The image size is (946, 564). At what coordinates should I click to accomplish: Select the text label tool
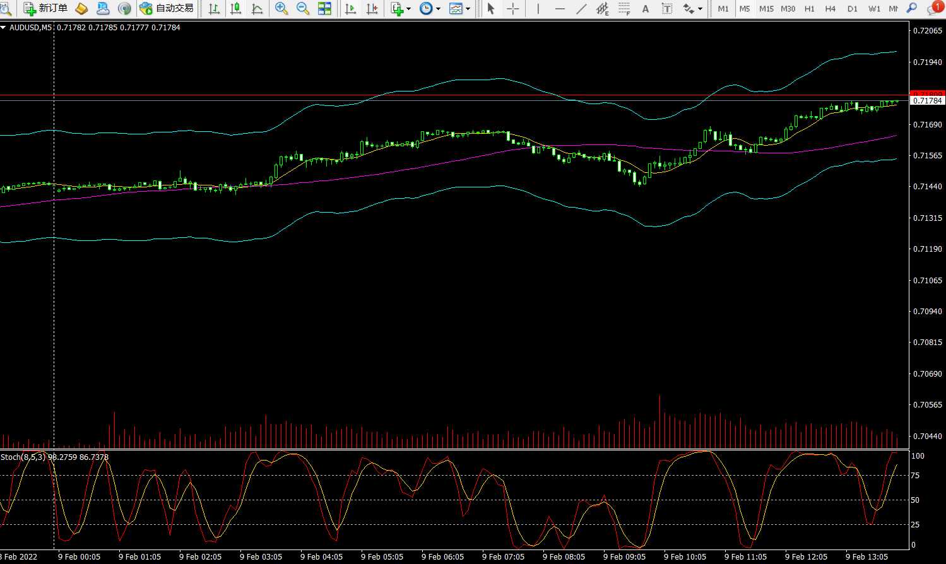click(666, 8)
